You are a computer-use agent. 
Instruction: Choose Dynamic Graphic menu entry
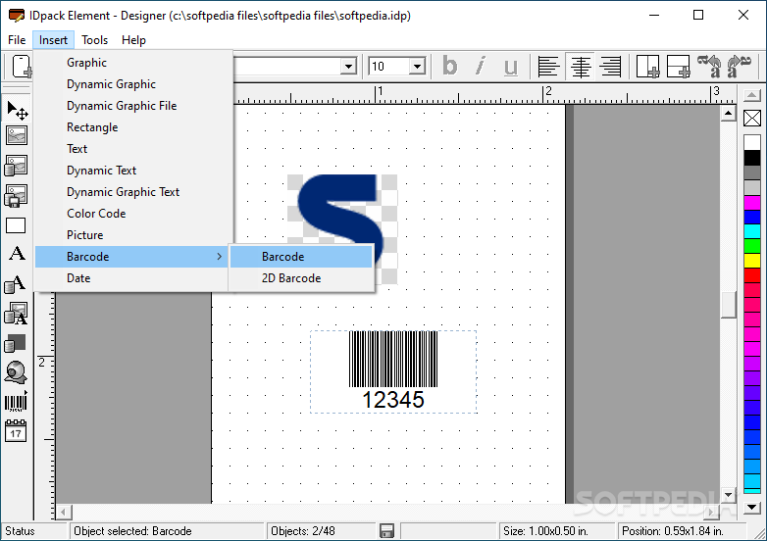[x=131, y=84]
